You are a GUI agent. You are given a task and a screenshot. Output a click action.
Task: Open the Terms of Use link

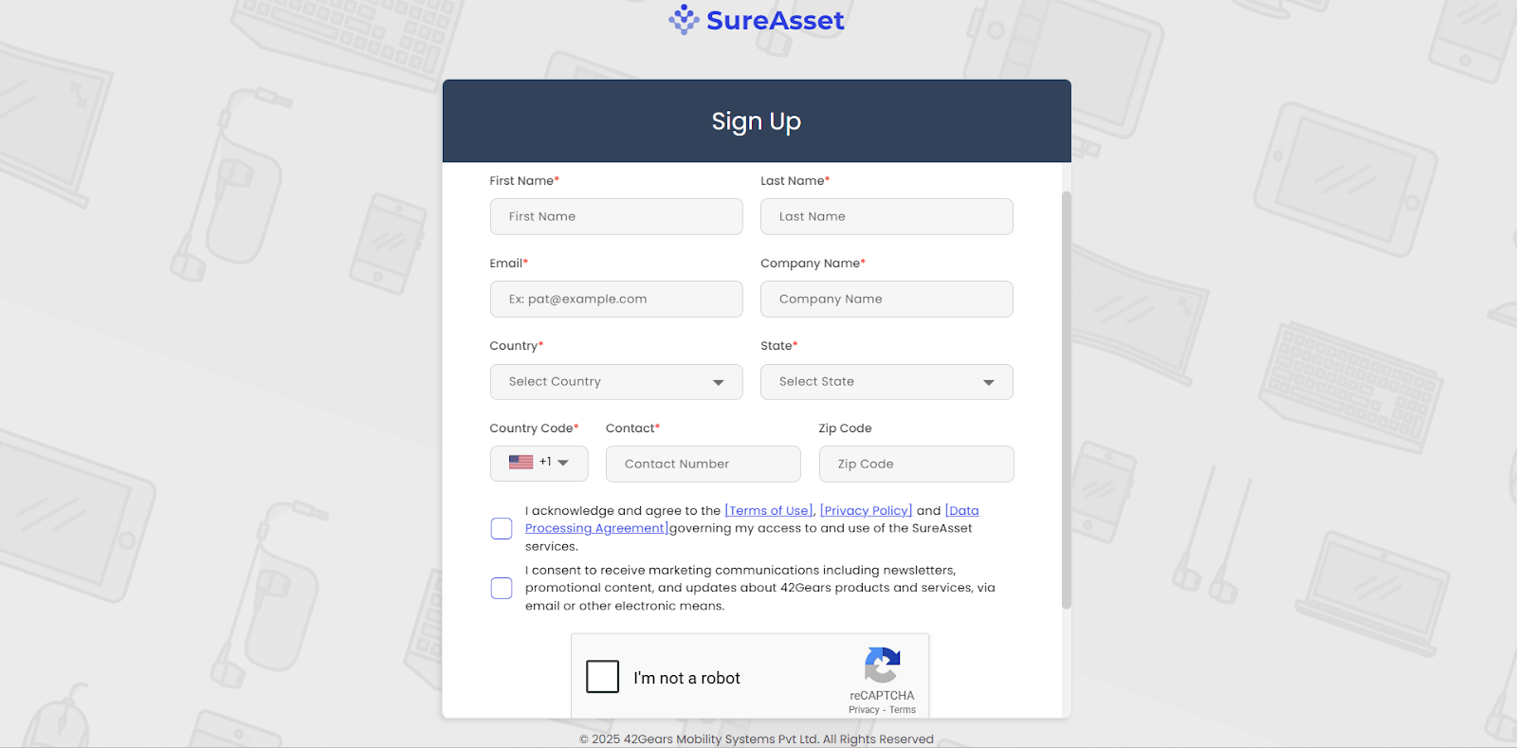[x=769, y=511]
